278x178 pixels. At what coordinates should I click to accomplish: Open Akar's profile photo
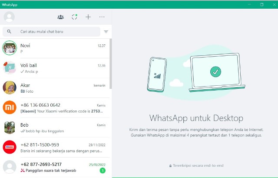point(10,87)
